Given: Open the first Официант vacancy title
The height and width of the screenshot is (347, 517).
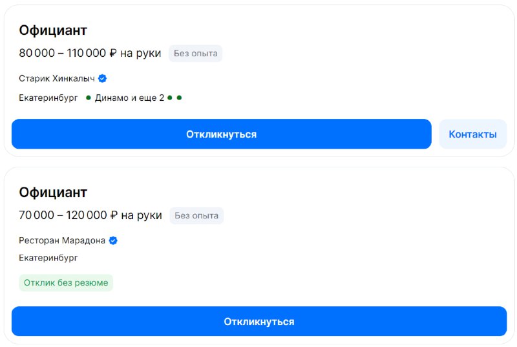Looking at the screenshot, I should click(53, 30).
